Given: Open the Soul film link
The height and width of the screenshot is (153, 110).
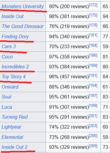Looking at the screenshot, I should click(7, 97).
